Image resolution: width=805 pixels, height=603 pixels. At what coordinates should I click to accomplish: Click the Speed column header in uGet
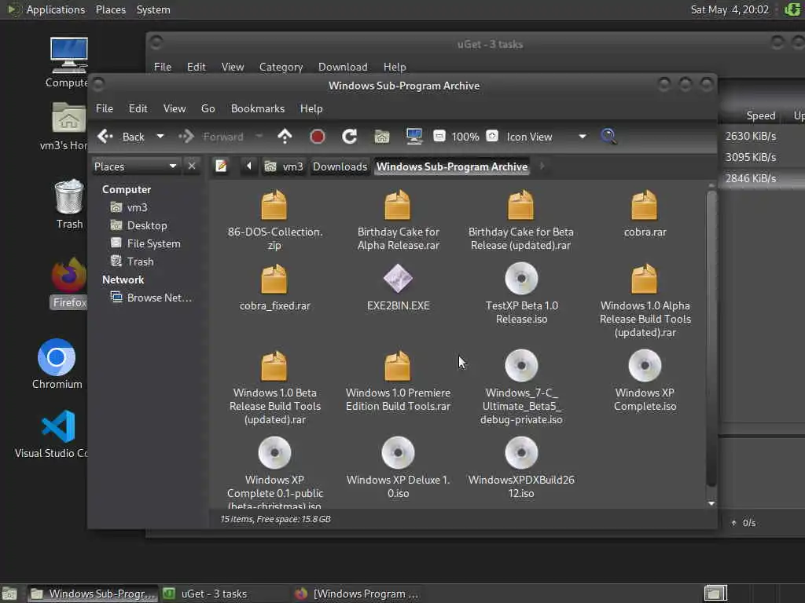coord(760,116)
